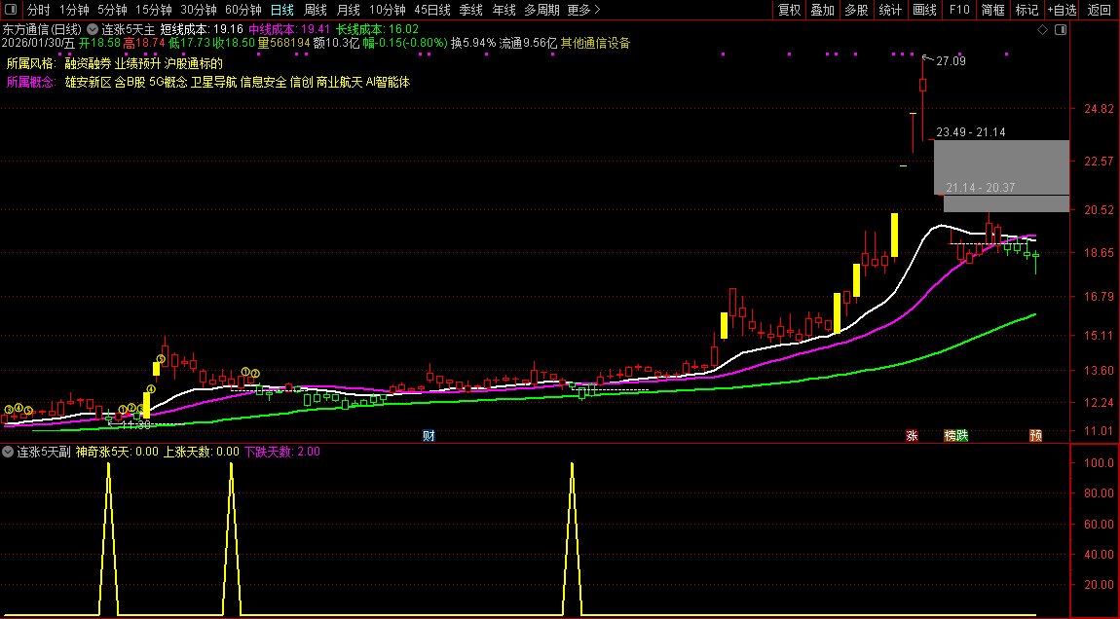
Task: Click the 返回 back button
Action: (x=1100, y=10)
